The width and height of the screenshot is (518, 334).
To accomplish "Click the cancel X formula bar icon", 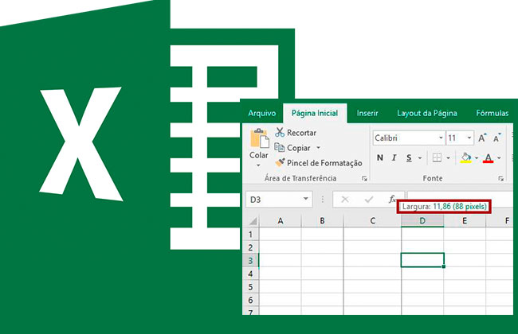I will coord(345,199).
